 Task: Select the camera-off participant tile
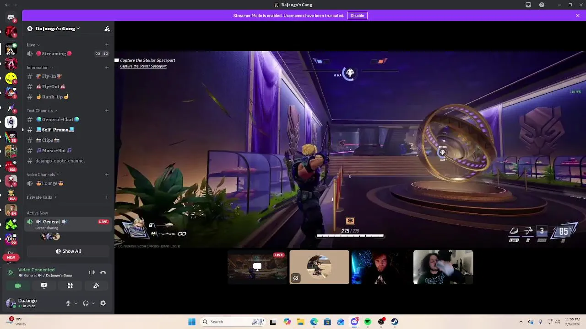(319, 267)
